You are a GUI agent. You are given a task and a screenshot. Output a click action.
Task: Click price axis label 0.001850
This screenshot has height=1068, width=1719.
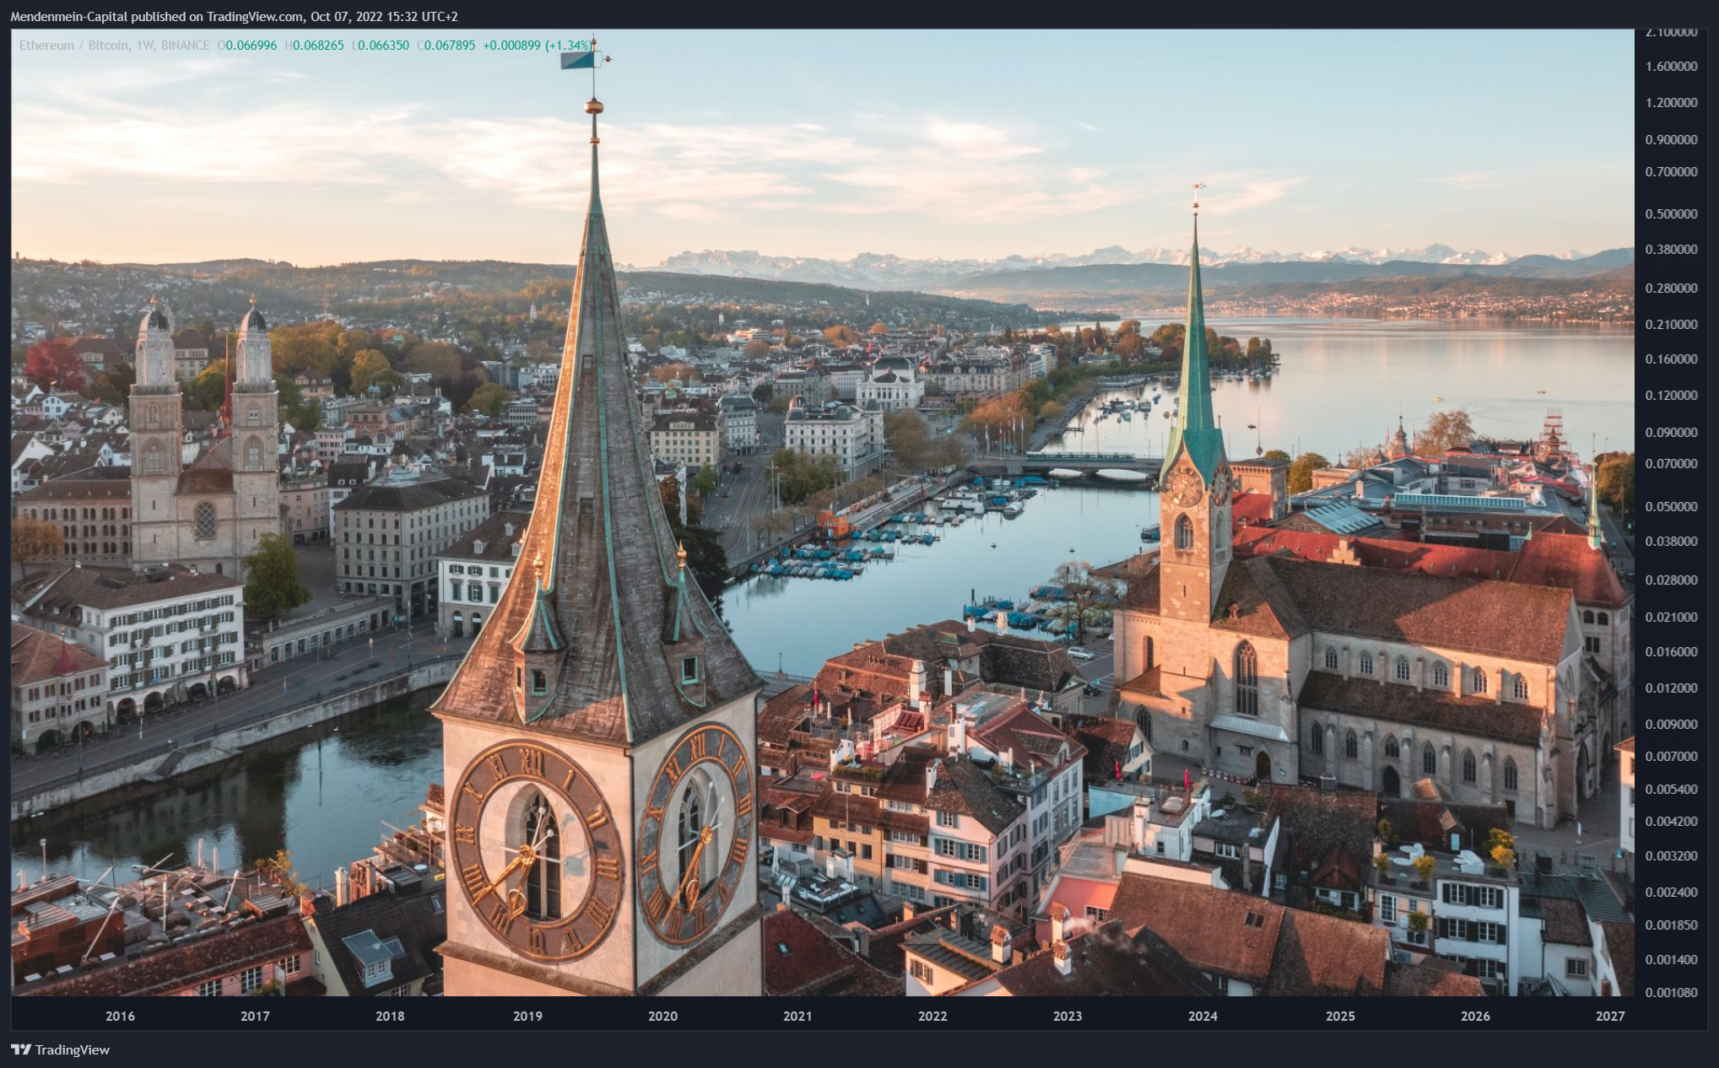(1671, 925)
